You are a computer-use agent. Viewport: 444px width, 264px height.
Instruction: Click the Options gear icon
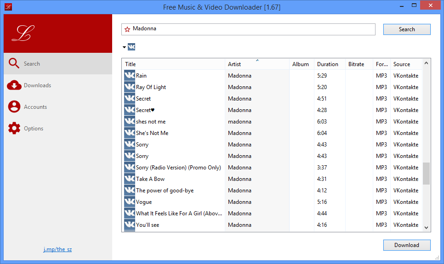[x=14, y=128]
